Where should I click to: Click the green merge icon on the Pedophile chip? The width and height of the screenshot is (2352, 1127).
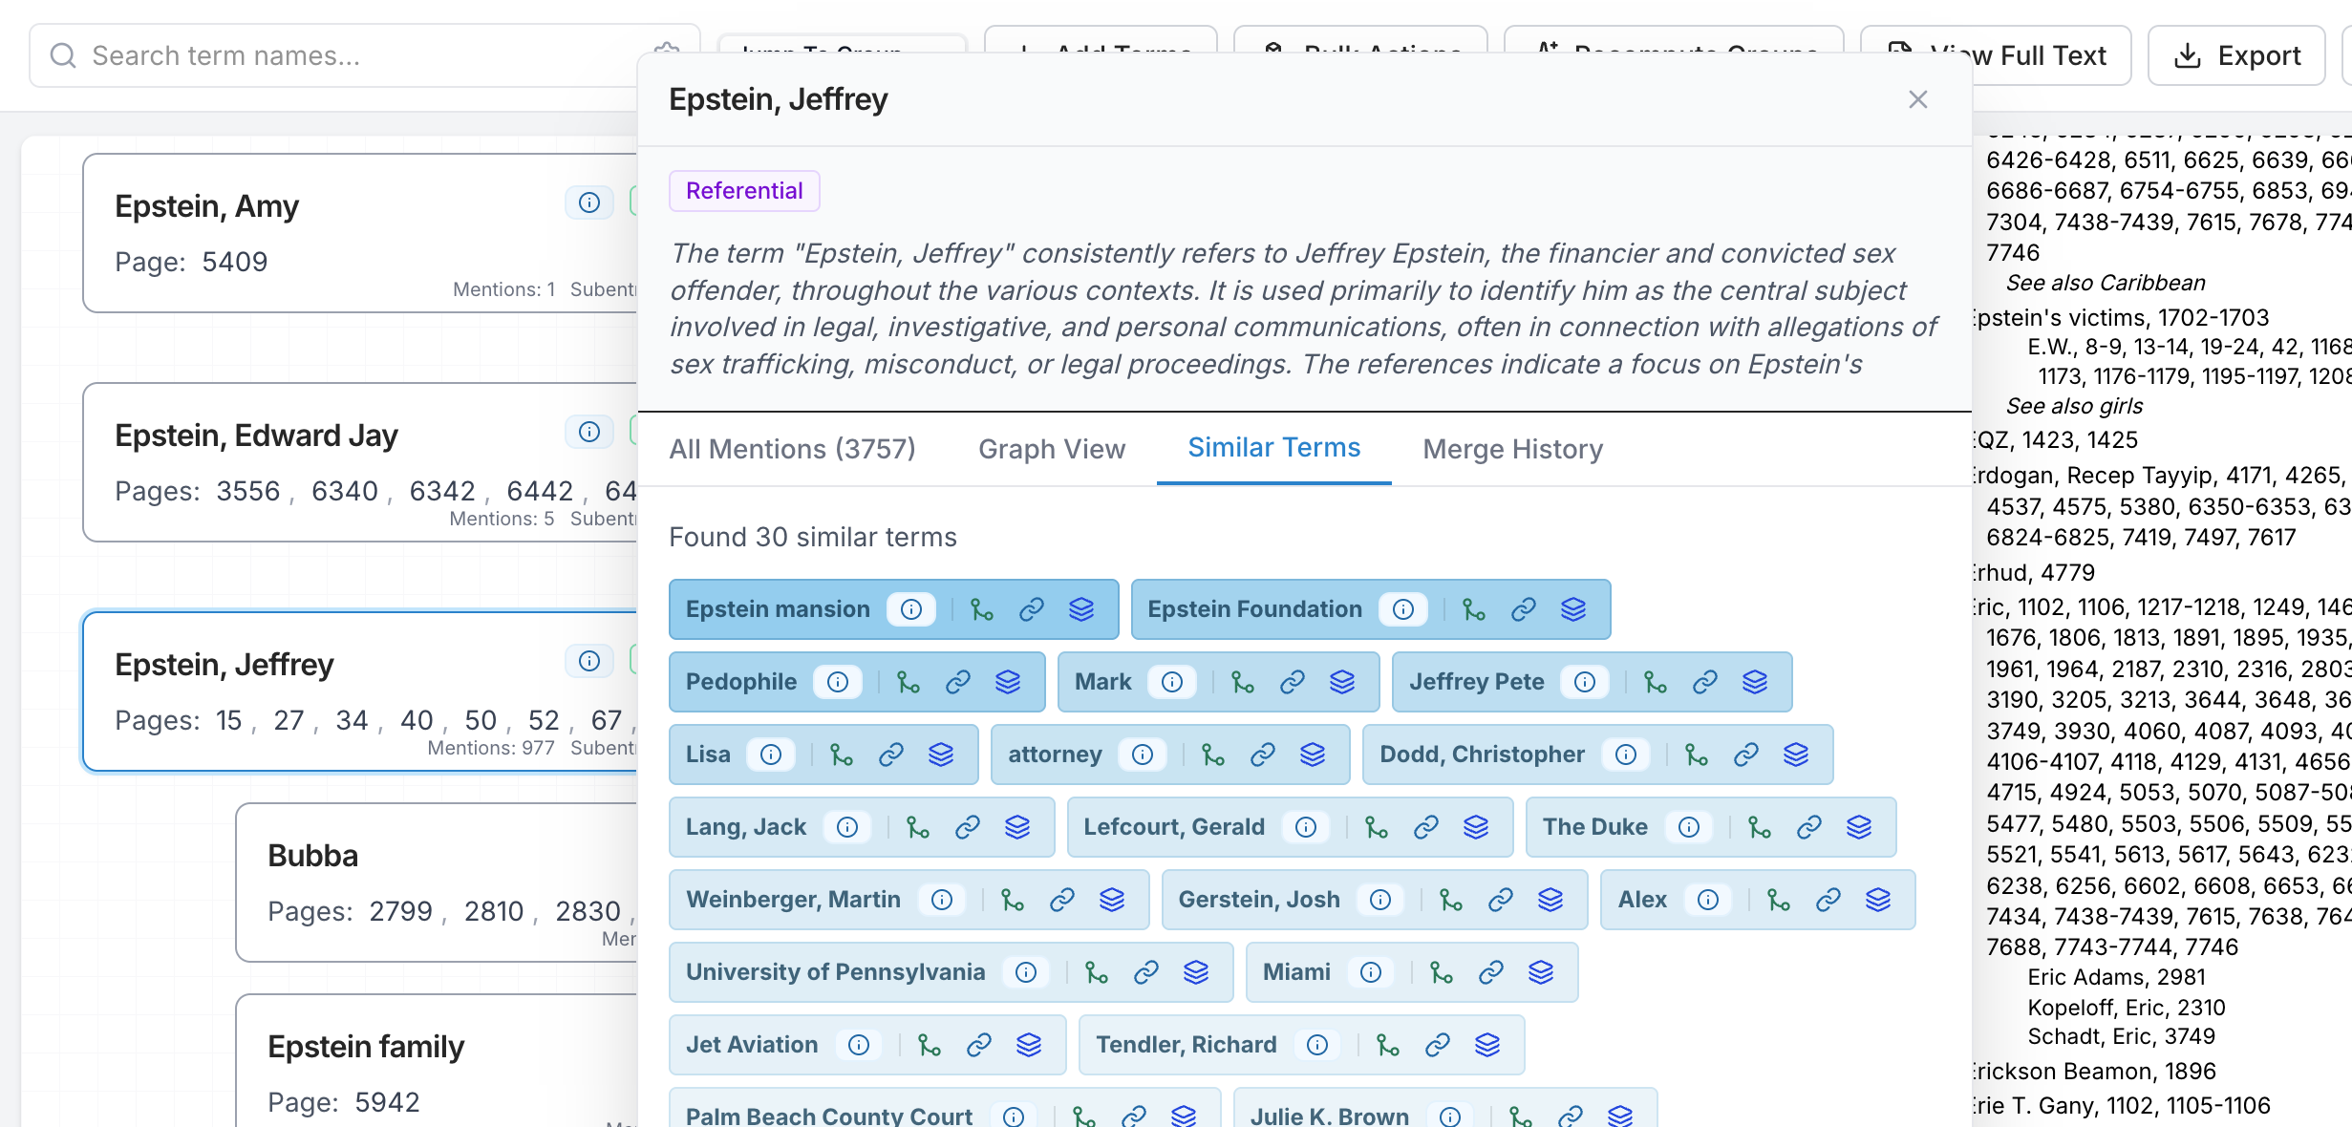(908, 682)
